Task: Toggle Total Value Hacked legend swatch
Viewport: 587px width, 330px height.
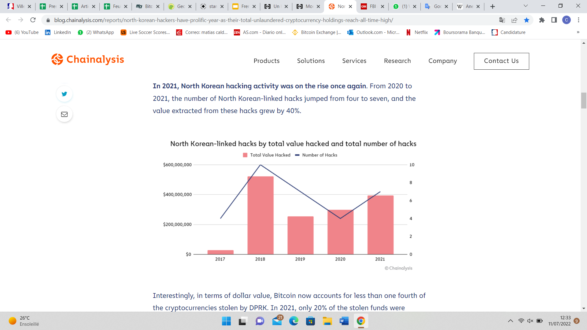Action: click(245, 155)
